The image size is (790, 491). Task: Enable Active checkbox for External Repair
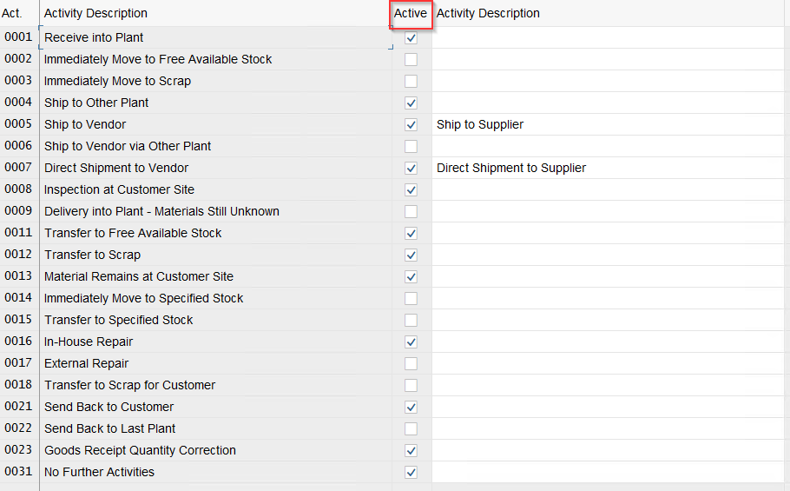point(411,364)
